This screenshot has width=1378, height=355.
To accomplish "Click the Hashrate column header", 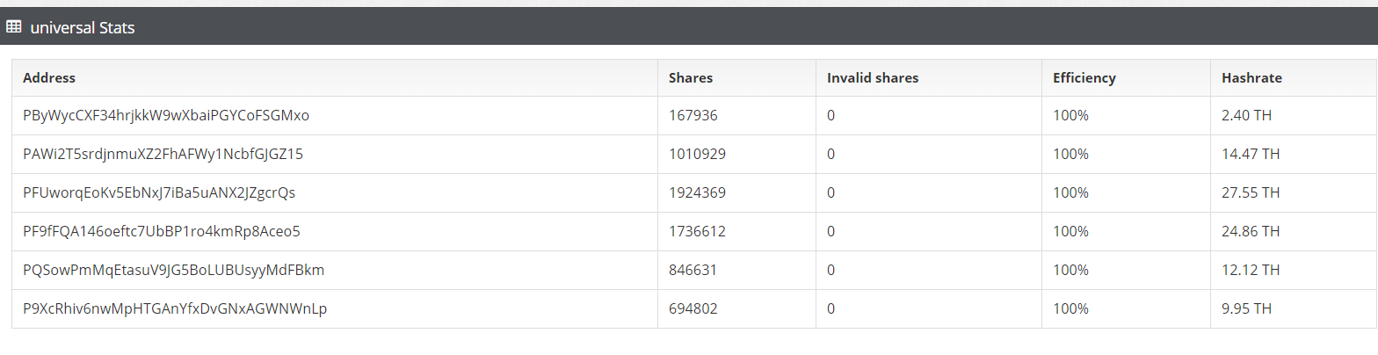I will (x=1251, y=78).
